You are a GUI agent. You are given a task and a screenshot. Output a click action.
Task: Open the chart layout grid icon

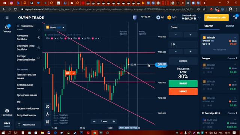click(48, 122)
